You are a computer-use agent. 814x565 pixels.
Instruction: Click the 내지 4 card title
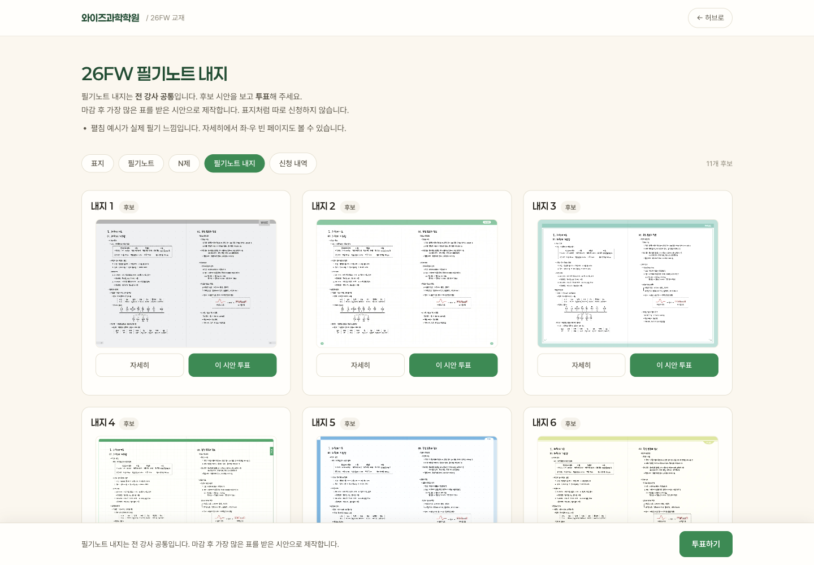[103, 423]
